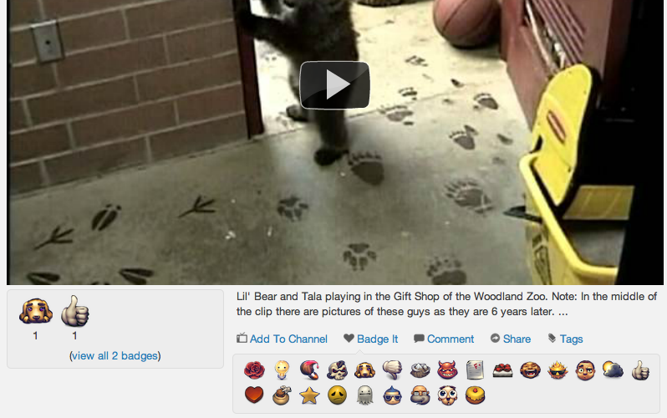Pick the red devil face badge
Screen dimensions: 667x418
[447, 370]
